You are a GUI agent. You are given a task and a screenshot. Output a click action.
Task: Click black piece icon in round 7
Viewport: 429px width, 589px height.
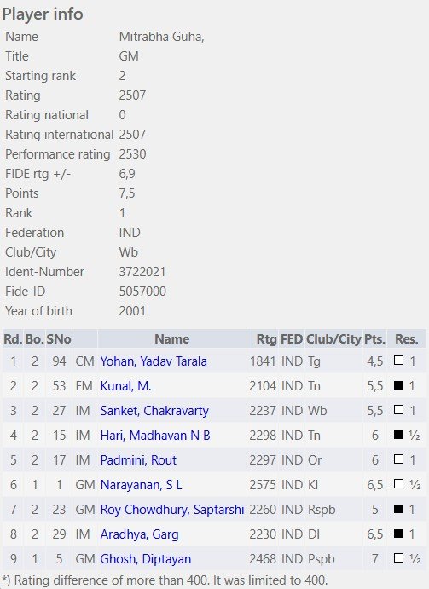tap(398, 509)
